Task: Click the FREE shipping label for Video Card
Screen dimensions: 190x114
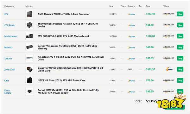Action: point(130,69)
